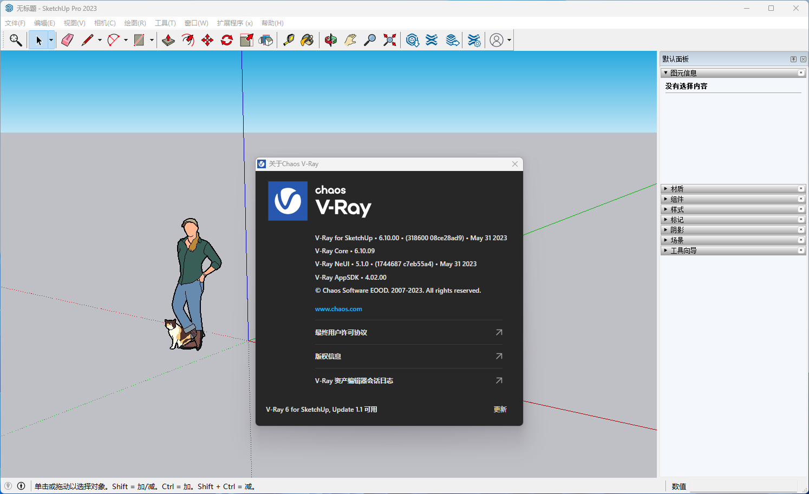809x494 pixels.
Task: Select the arrow Select tool
Action: 38,40
